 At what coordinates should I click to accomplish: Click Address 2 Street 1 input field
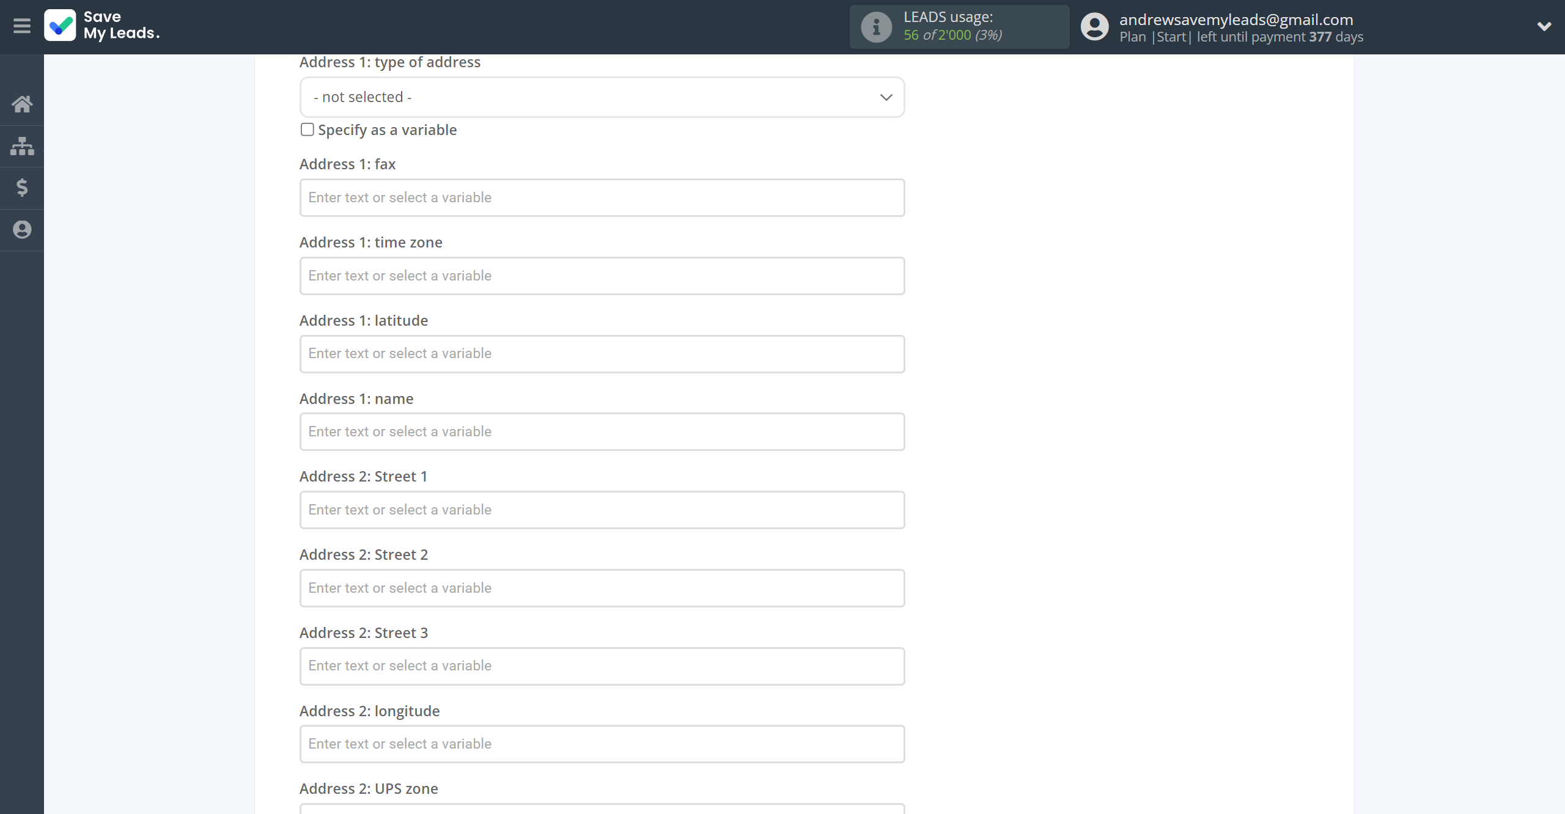click(602, 509)
